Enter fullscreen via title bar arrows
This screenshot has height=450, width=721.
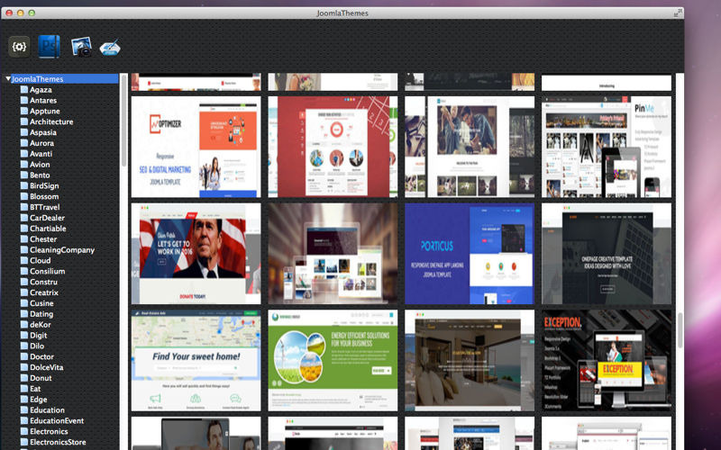pos(678,13)
